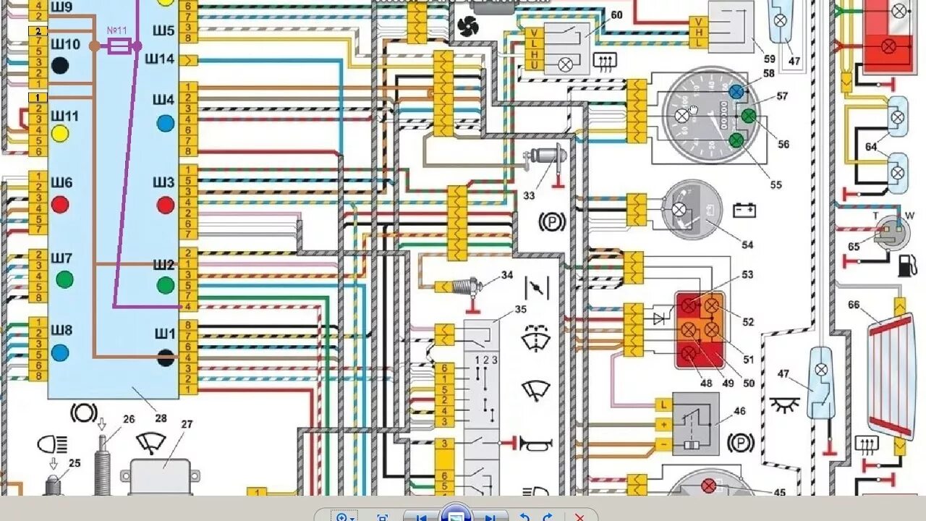Click connector label Ш9

coord(61,7)
